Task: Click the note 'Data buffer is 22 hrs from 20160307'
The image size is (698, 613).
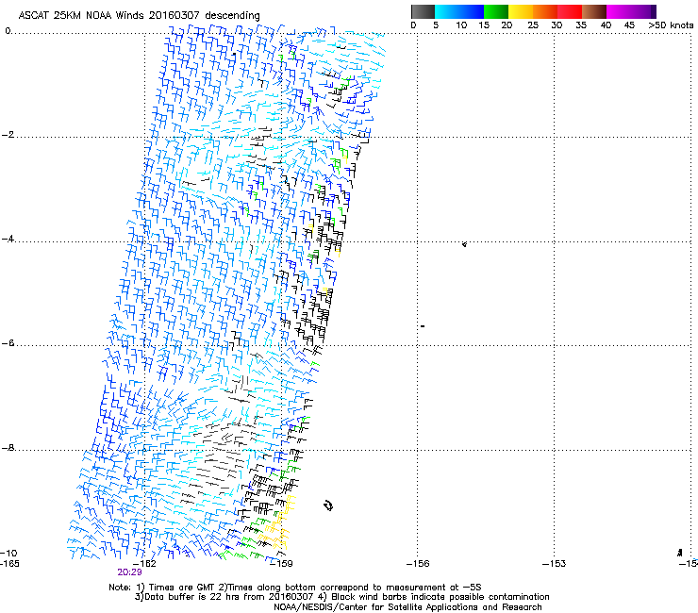Action: click(224, 597)
